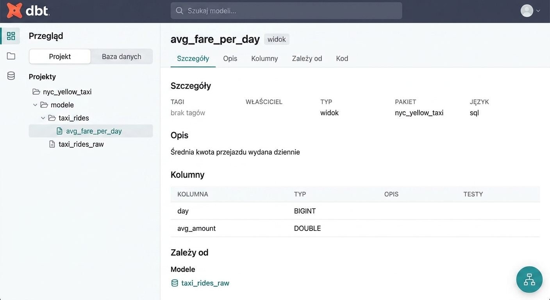Open the Przegląd overview sidebar icon
This screenshot has height=300, width=550.
point(11,36)
